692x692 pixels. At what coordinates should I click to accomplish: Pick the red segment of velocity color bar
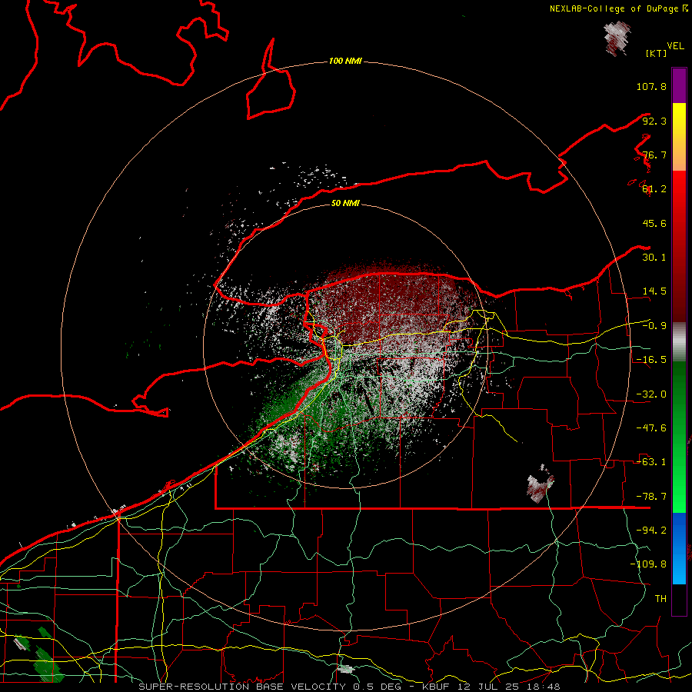(679, 246)
